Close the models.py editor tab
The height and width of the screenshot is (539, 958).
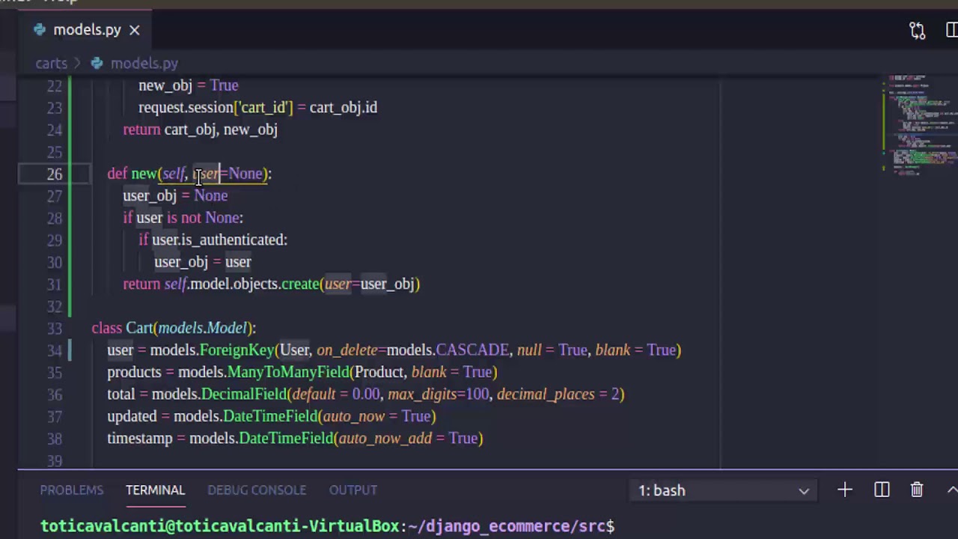(x=135, y=30)
